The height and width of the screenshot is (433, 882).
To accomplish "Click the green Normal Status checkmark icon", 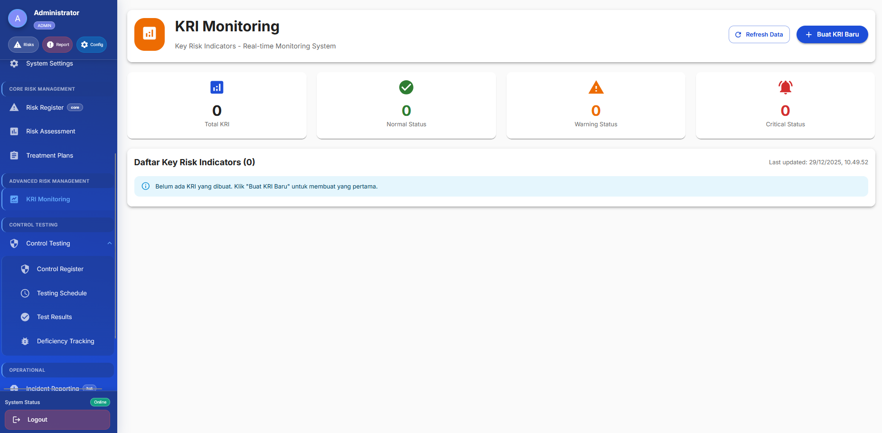I will [406, 87].
